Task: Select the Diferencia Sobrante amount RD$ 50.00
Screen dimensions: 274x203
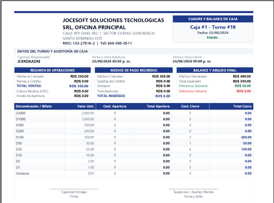Action: click(x=243, y=86)
